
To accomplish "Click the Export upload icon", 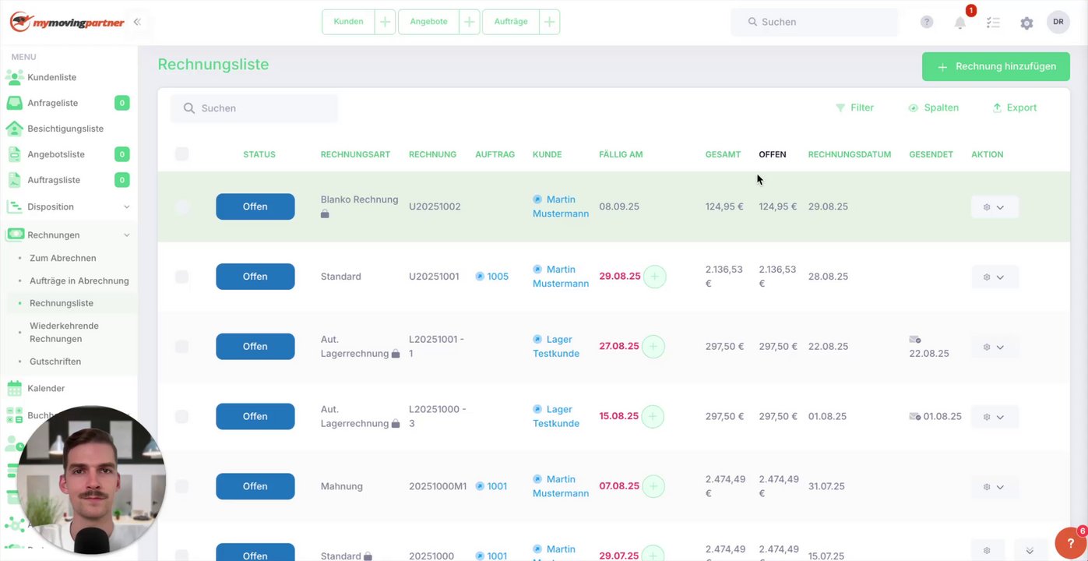I will (997, 108).
